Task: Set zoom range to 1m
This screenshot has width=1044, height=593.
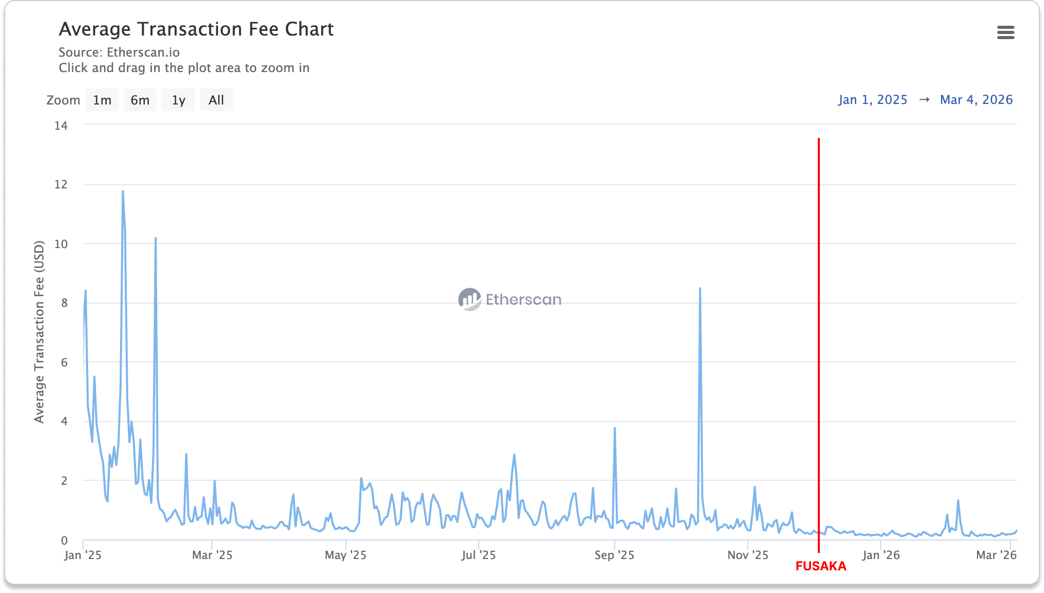Action: click(102, 100)
